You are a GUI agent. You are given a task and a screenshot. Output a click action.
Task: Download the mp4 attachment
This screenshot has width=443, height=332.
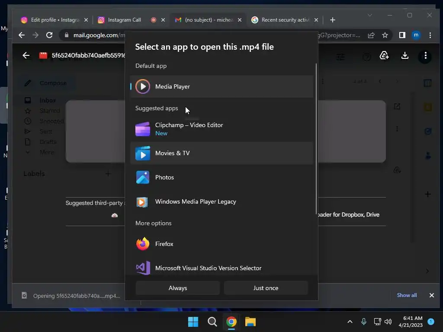[x=405, y=56]
